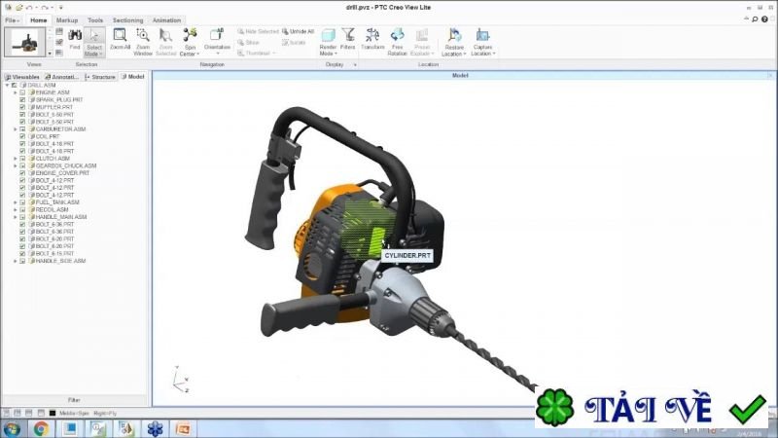
Task: Toggle the ENGINE.ASM checkbox
Action: pos(22,92)
